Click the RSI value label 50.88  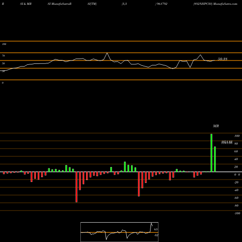[223, 59]
